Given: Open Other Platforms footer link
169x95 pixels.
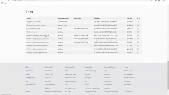Looking at the screenshot, I should click(50, 85).
